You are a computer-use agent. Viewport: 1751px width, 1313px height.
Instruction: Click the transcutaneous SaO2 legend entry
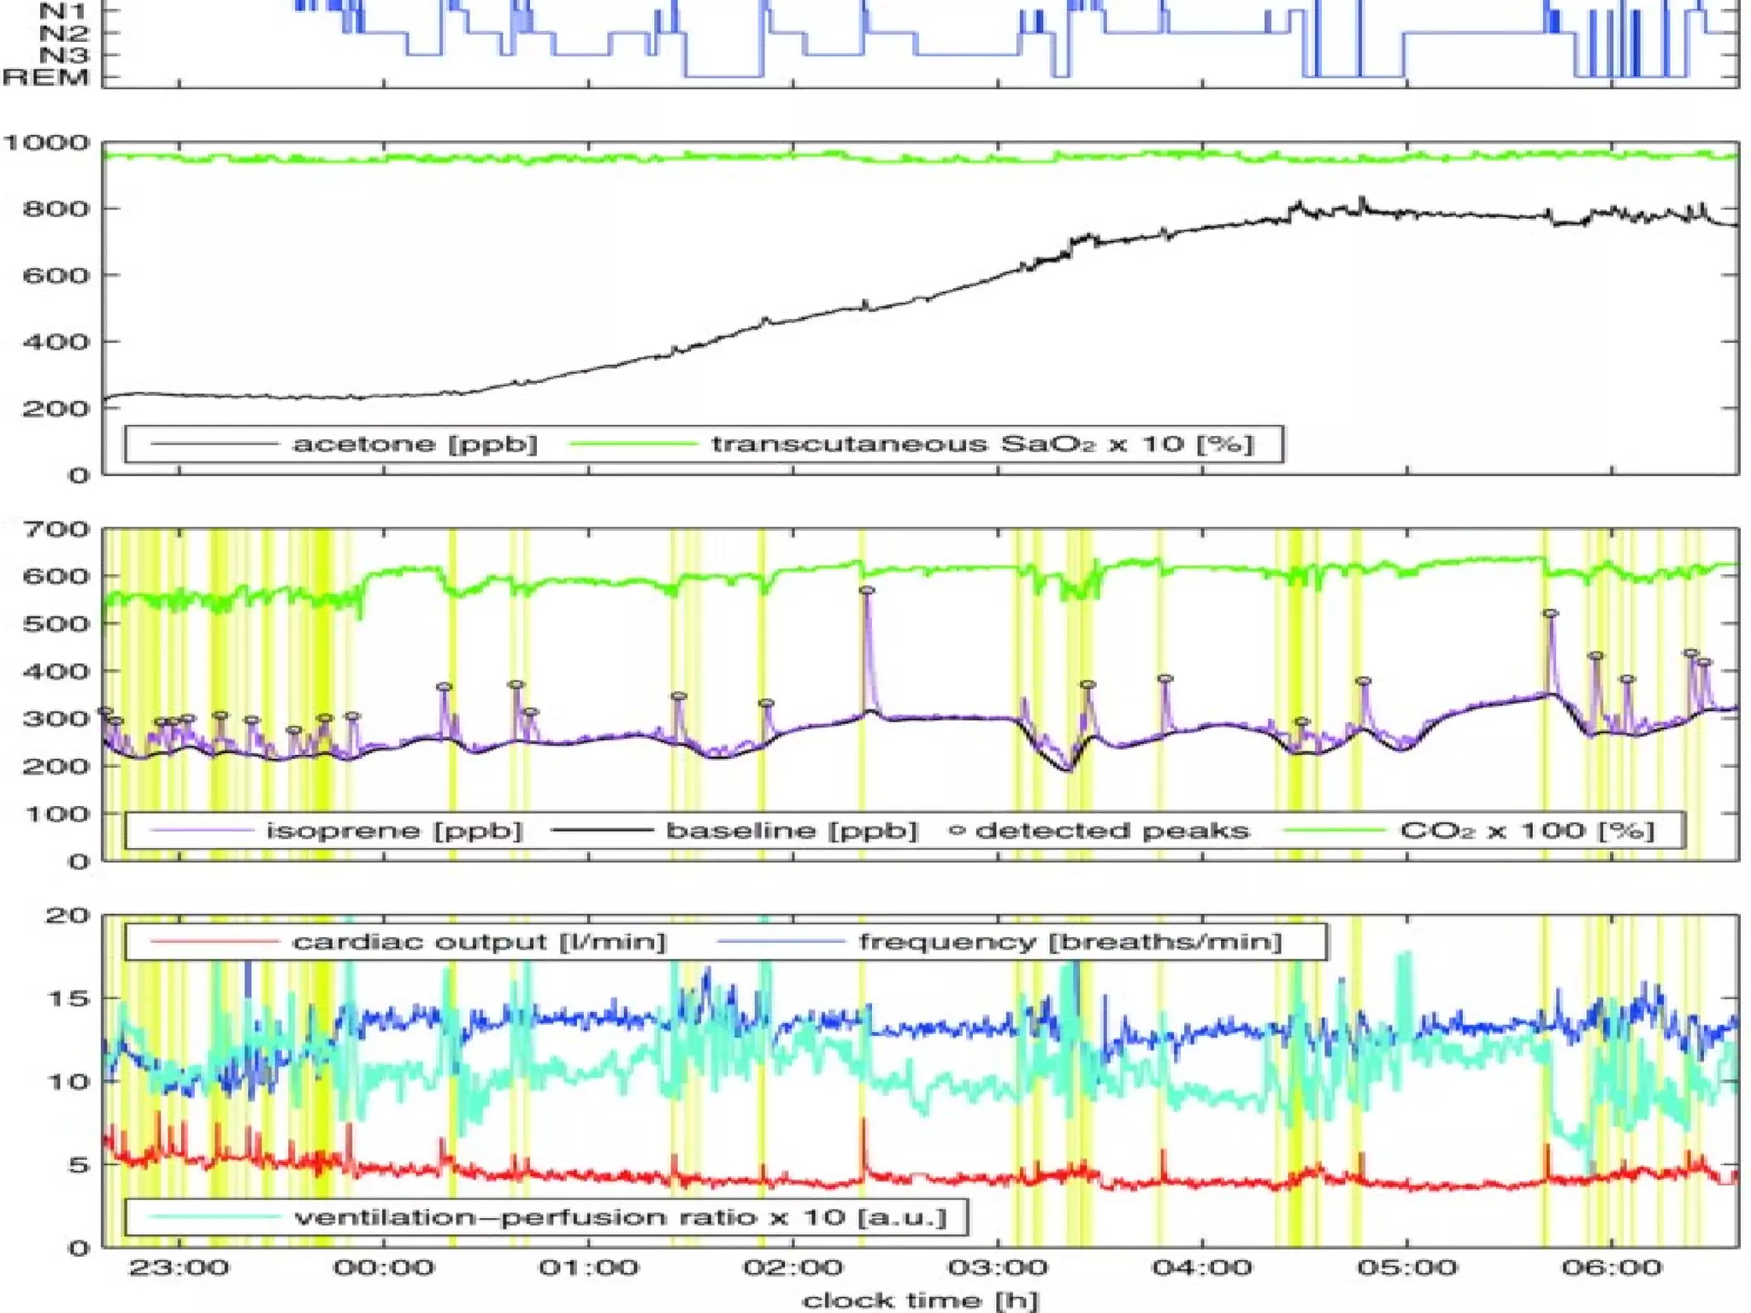tap(982, 444)
